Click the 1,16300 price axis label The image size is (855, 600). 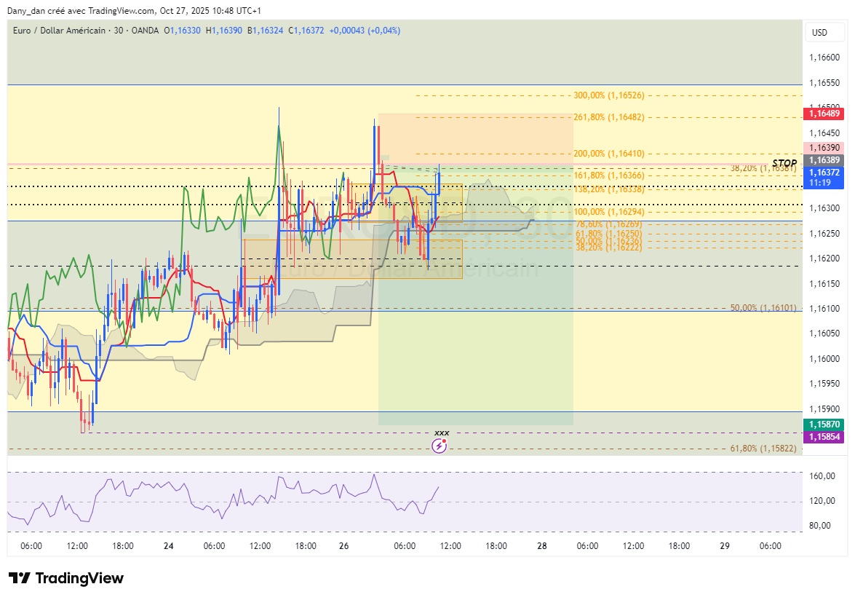pos(824,208)
